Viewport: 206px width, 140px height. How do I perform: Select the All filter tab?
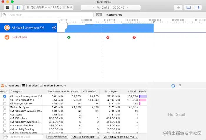[x=99, y=15]
